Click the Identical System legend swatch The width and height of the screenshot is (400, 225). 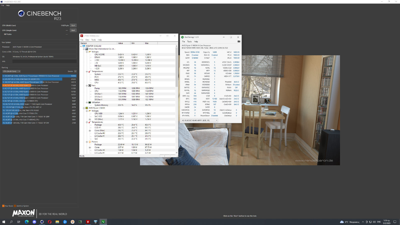pos(15,206)
